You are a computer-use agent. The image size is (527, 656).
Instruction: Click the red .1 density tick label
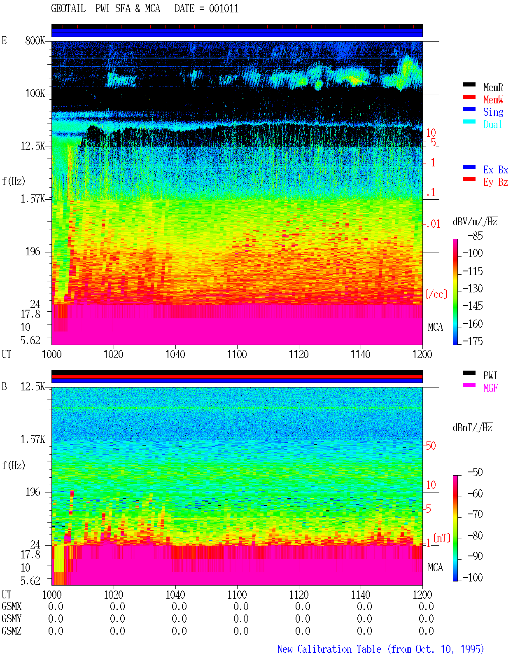pos(431,192)
